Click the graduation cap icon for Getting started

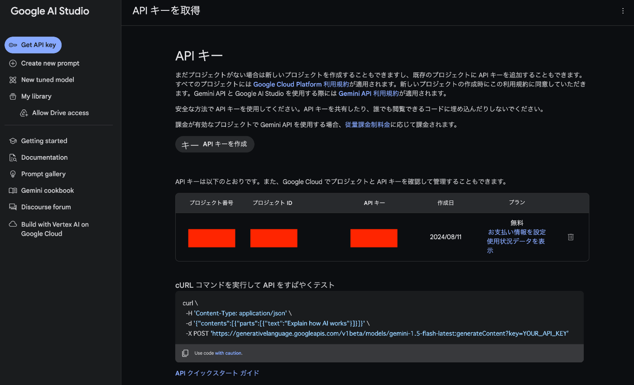click(x=13, y=141)
